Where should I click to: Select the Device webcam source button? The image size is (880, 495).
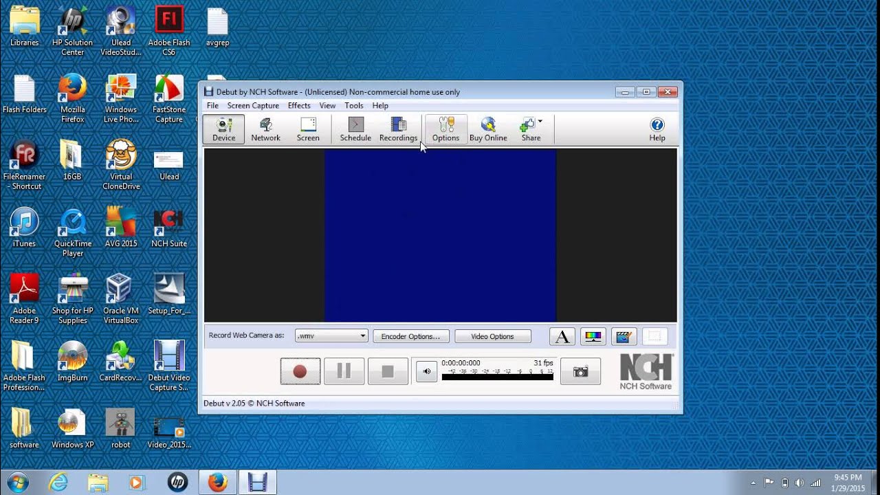[223, 129]
